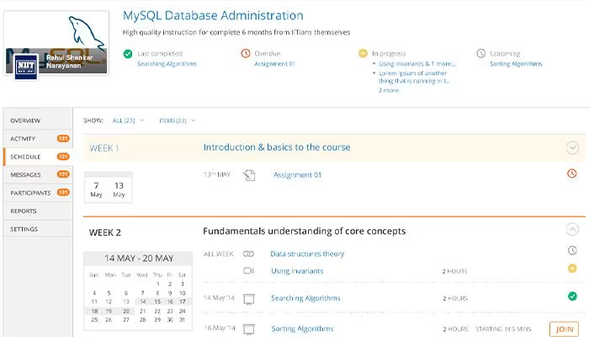The image size is (589, 337).
Task: Click the WEEK 1 label
Action: tap(104, 148)
